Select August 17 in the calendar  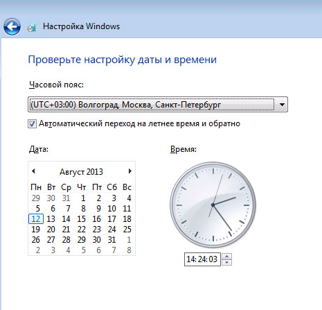[x=111, y=219]
